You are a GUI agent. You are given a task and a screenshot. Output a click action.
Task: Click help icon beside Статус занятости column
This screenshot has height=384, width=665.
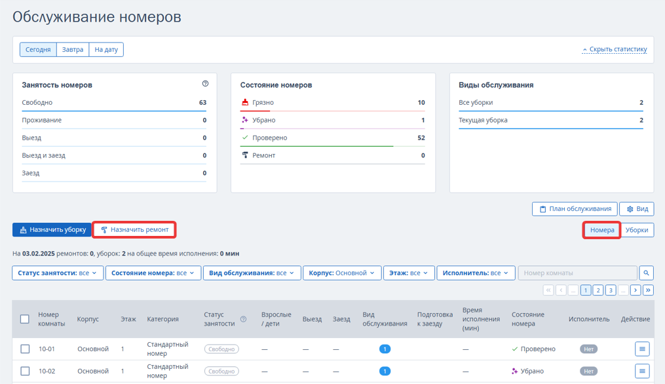click(x=244, y=319)
